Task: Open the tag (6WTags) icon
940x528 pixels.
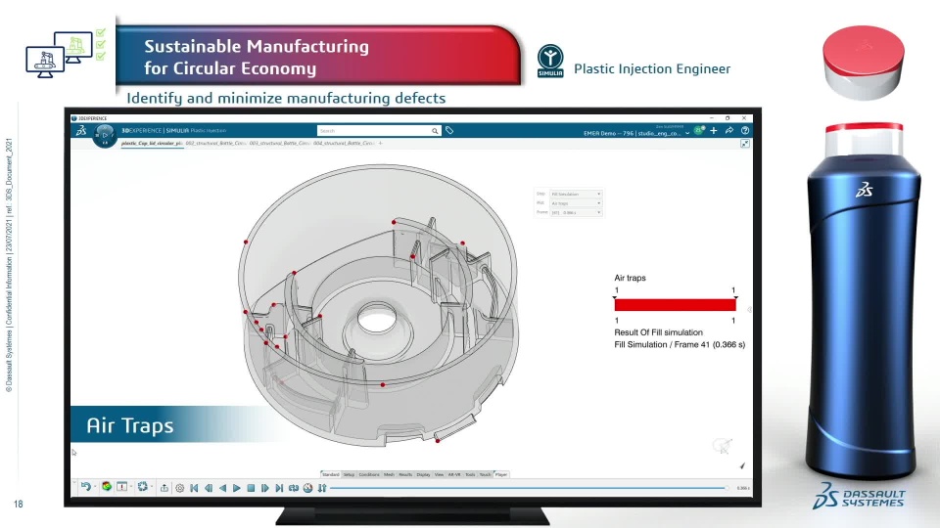Action: (449, 130)
